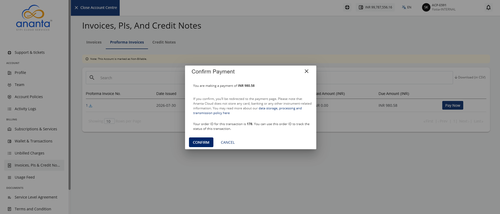Download proforma invoice 1 via download icon

tap(91, 106)
